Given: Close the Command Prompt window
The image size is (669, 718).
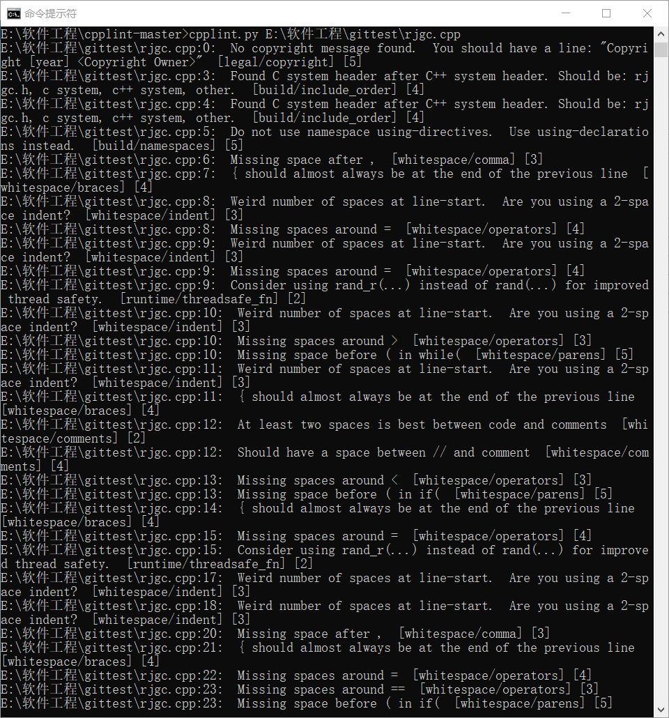Looking at the screenshot, I should 647,13.
